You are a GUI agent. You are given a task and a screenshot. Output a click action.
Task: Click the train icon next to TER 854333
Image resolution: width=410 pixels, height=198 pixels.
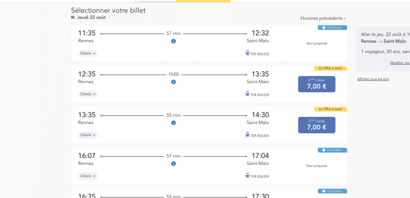[247, 53]
